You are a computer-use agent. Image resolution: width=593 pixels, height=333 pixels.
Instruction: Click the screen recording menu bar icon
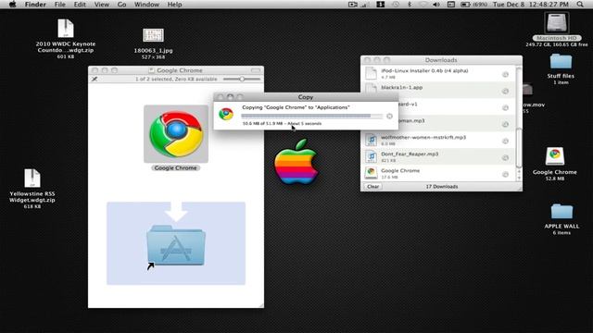click(x=352, y=5)
